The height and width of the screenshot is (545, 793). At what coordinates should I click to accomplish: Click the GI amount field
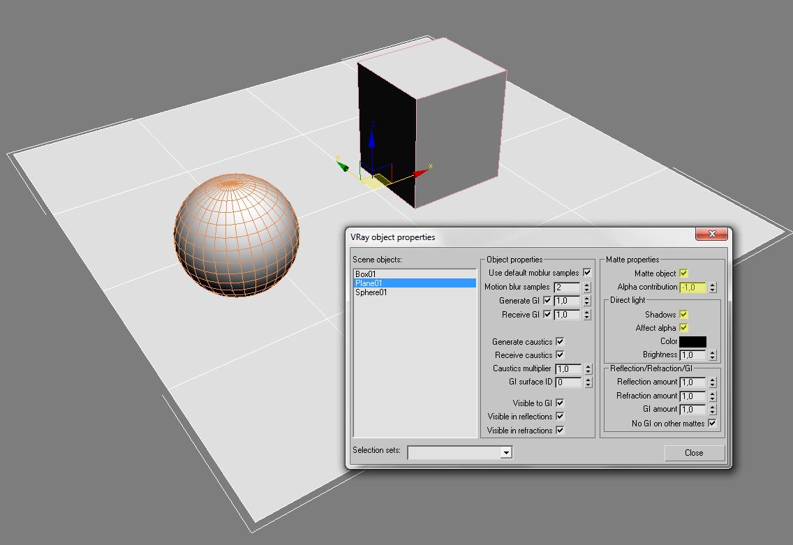point(693,410)
